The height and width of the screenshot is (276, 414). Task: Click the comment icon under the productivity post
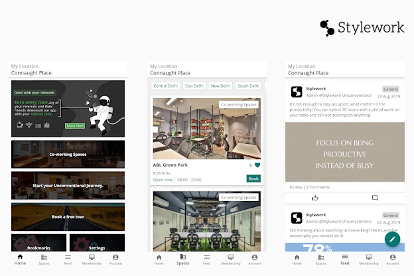click(375, 198)
